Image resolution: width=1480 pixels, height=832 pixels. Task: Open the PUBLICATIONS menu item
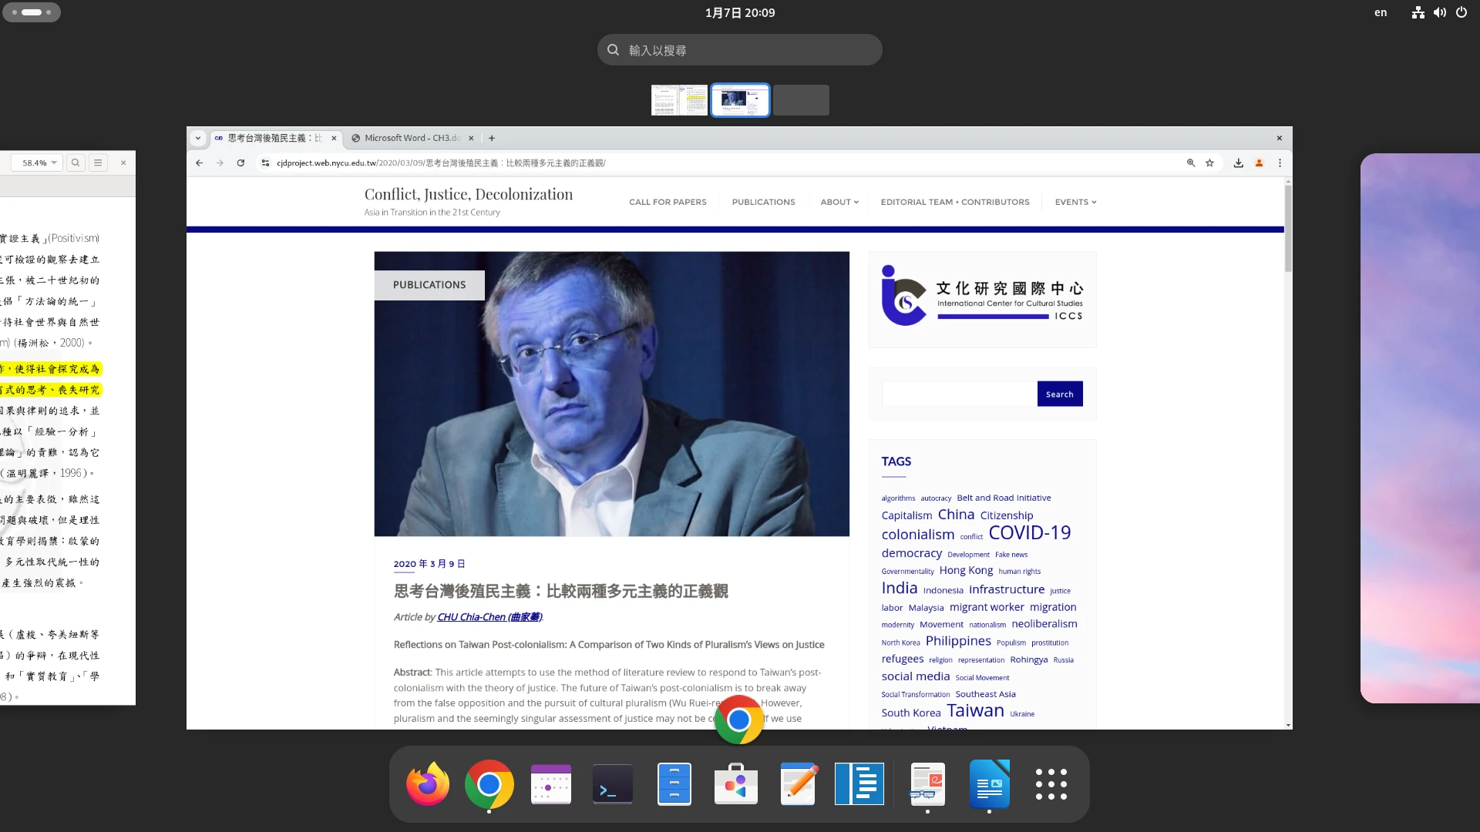[763, 202]
